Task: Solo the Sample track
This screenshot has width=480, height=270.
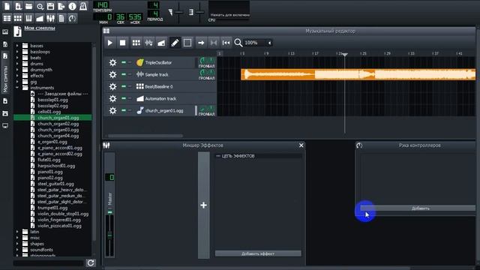Action: 130,74
